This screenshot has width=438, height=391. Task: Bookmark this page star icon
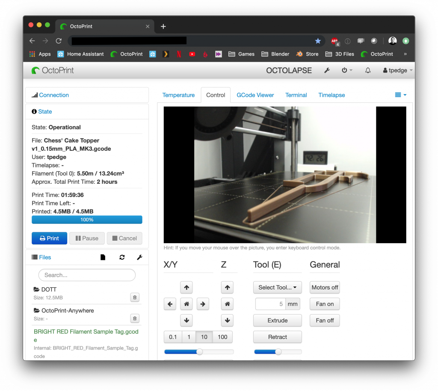coord(318,41)
